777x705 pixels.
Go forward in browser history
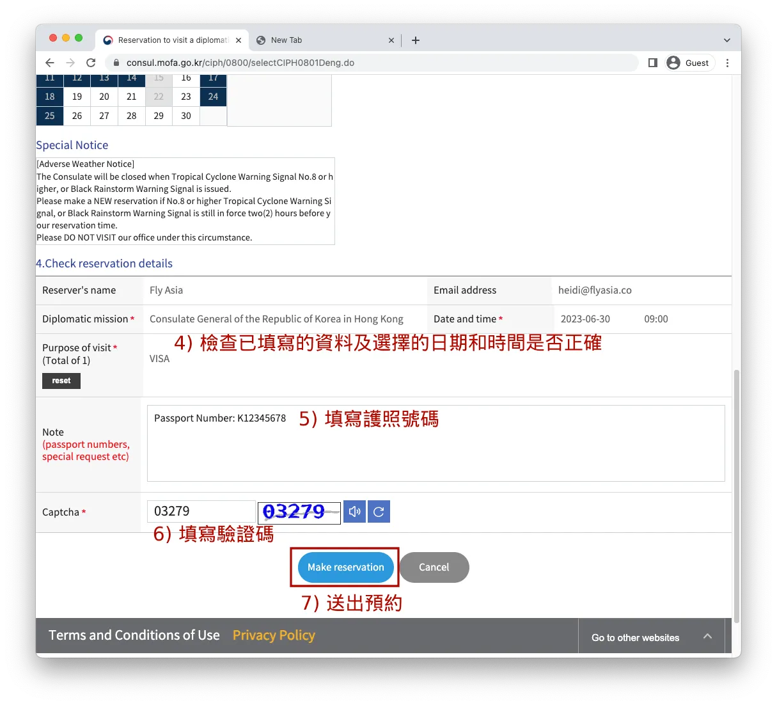tap(70, 63)
